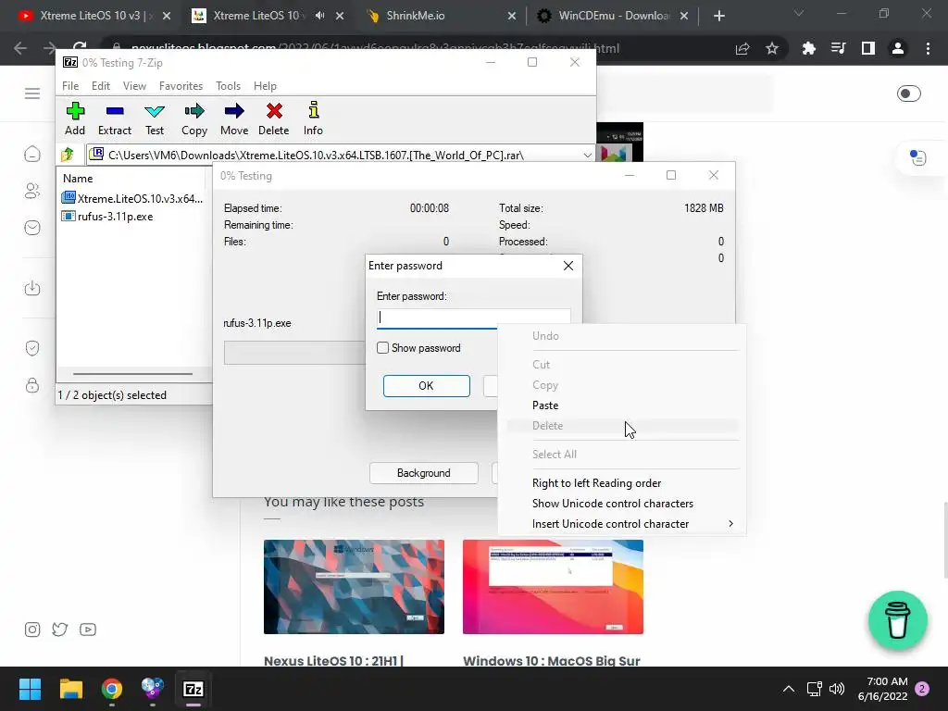Open a new Chrome tab
Image resolution: width=948 pixels, height=711 pixels.
click(x=718, y=16)
